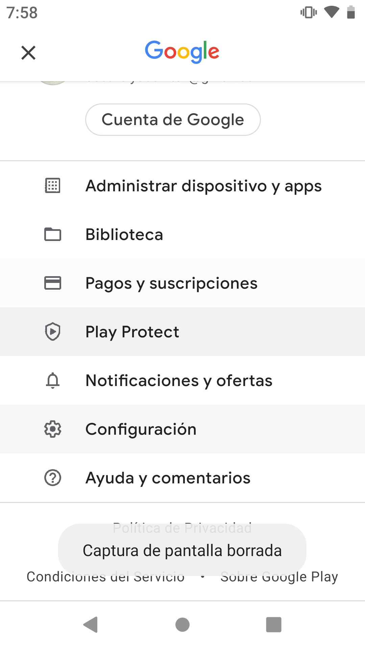Tap the notifications bell icon
The height and width of the screenshot is (649, 365).
(53, 380)
